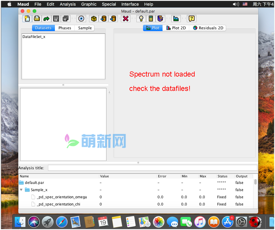Create a new analysis with toolbar icon
275x230 pixels.
pos(27,19)
